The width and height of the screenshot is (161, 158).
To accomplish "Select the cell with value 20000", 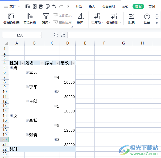I will 68,97.
